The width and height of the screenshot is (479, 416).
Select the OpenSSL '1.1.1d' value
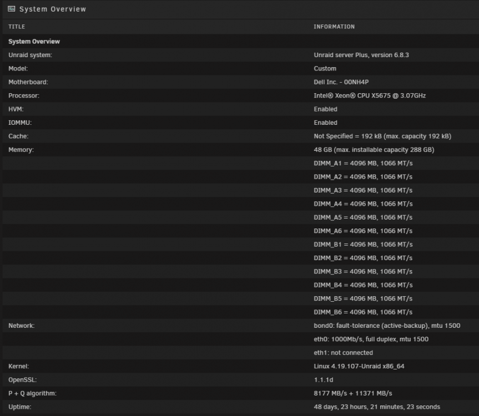323,380
